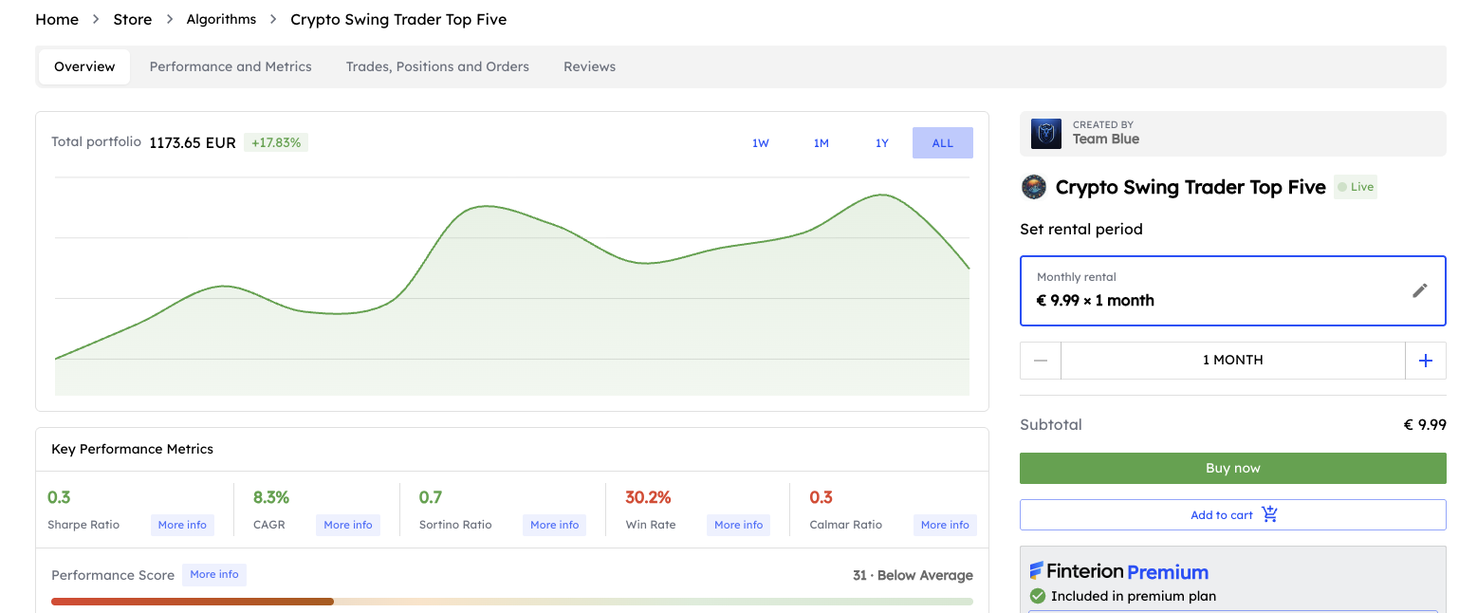This screenshot has width=1477, height=613.
Task: Click the cart icon inside Add to cart
Action: point(1269,514)
